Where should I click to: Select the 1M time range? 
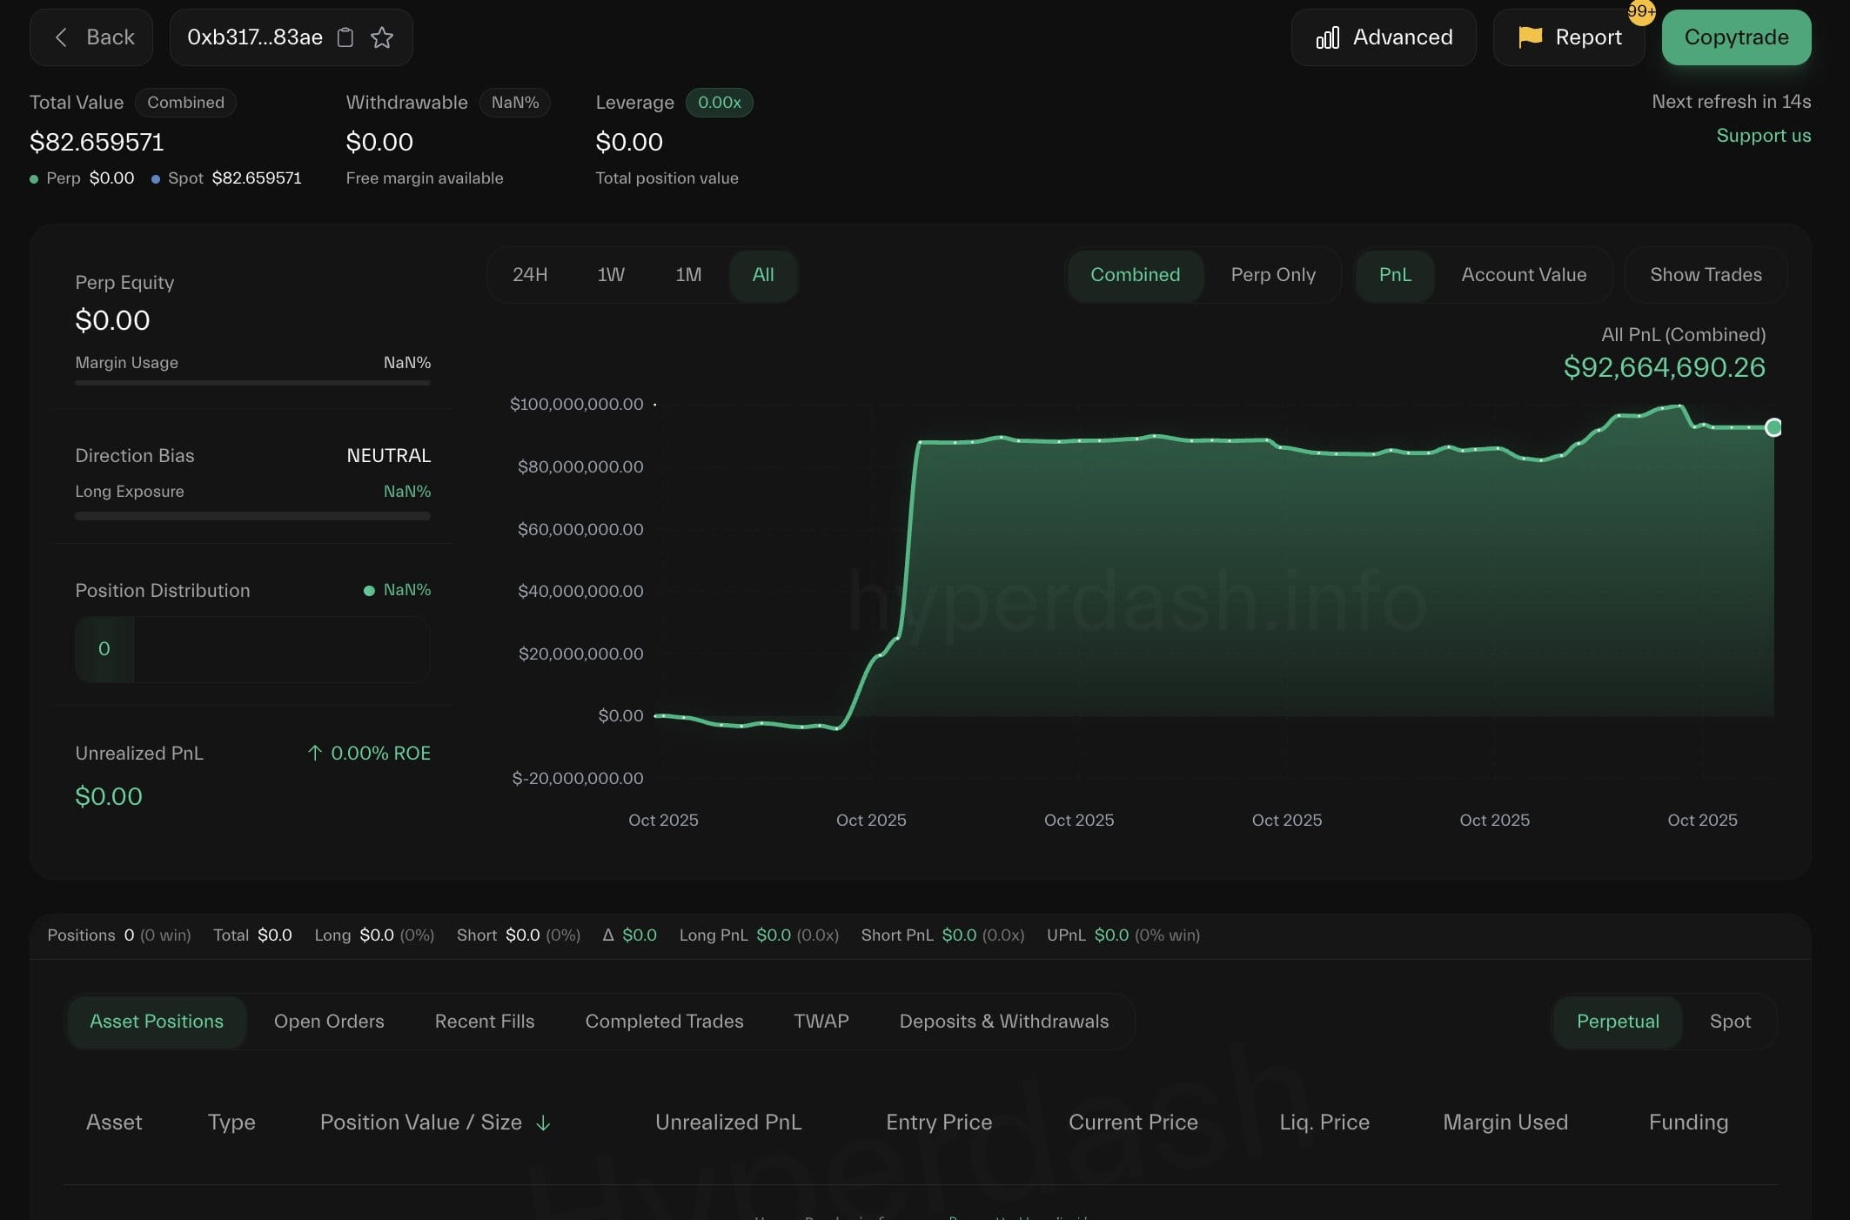687,275
